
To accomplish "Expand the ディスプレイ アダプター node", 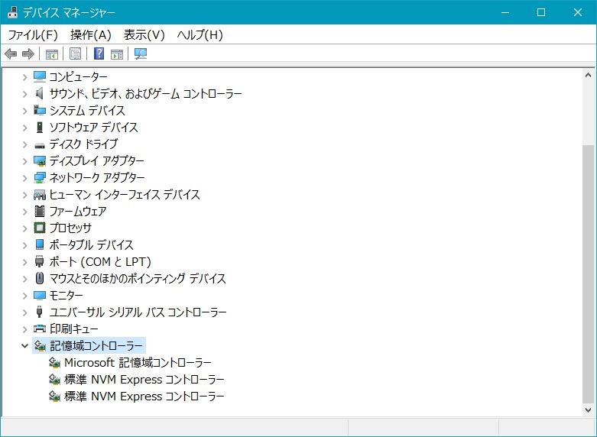I will 24,161.
